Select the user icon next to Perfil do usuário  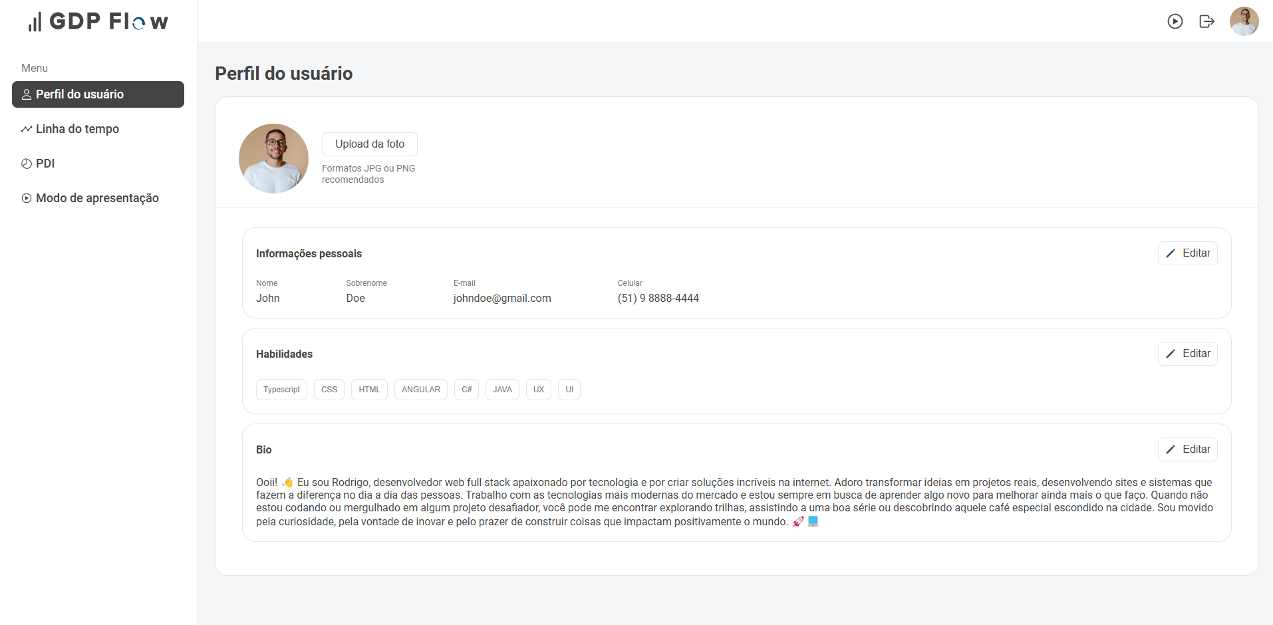(26, 94)
